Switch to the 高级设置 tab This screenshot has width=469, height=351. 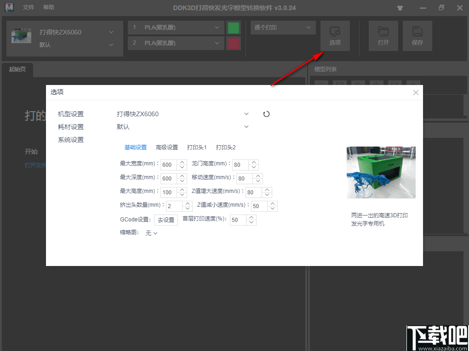pyautogui.click(x=166, y=147)
